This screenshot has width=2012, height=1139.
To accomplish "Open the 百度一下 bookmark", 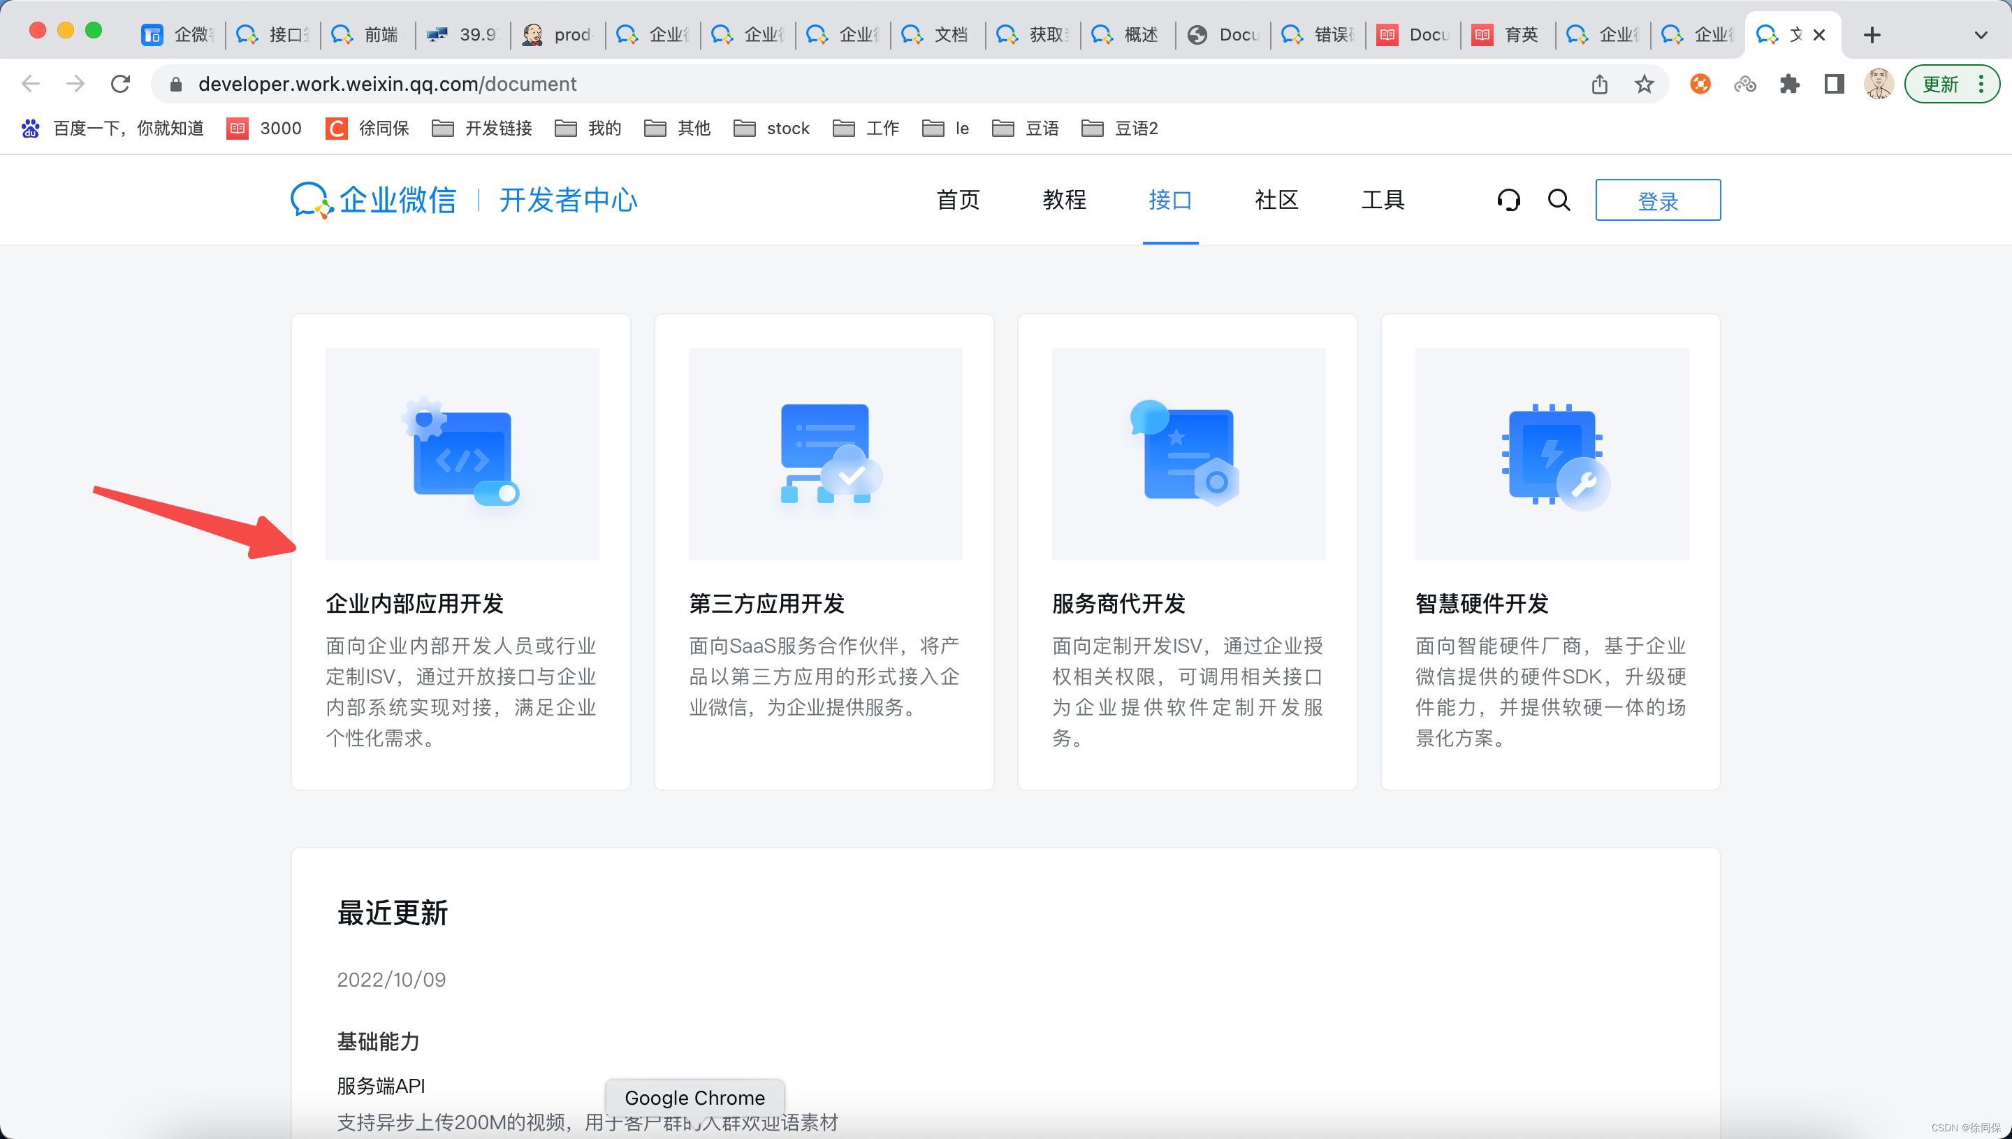I will (113, 129).
